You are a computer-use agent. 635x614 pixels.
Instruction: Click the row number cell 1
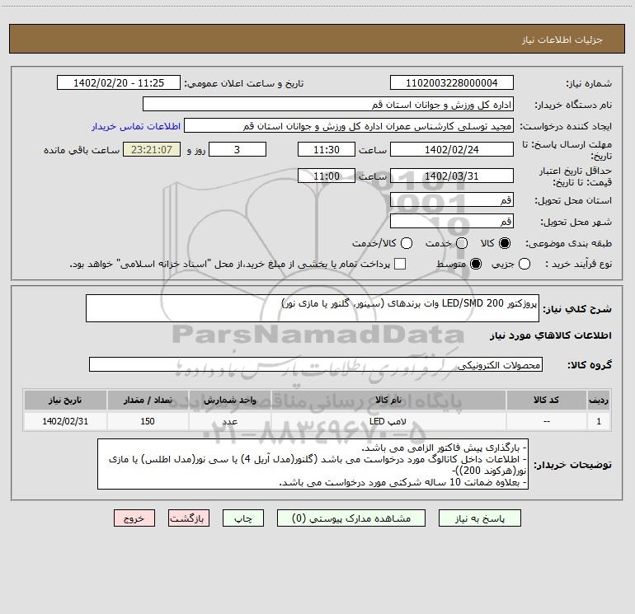click(599, 421)
